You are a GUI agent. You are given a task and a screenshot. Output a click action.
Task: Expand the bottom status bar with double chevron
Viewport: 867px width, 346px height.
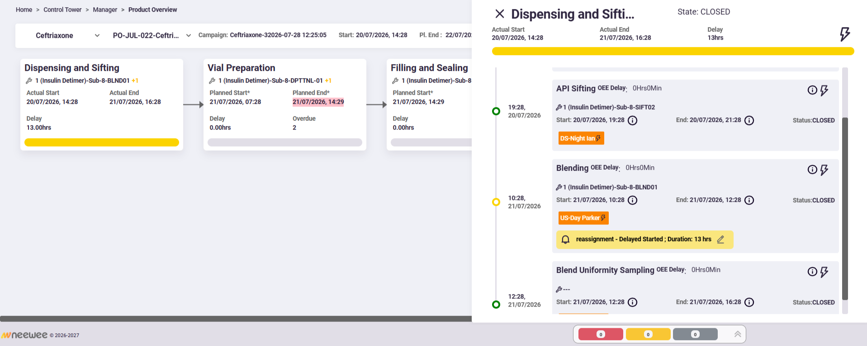738,334
